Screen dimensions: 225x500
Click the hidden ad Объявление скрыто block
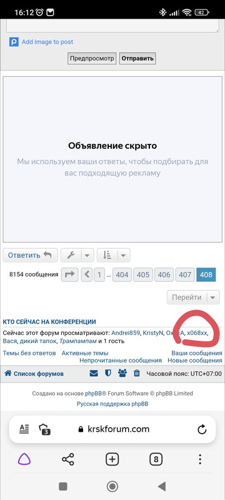click(x=112, y=159)
